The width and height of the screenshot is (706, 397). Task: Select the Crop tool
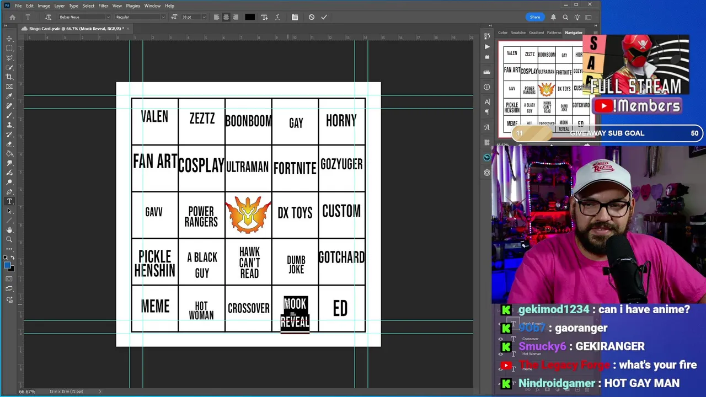9,77
